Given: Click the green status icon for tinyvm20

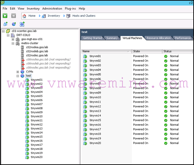Looking at the screenshot, I should click(x=166, y=143).
